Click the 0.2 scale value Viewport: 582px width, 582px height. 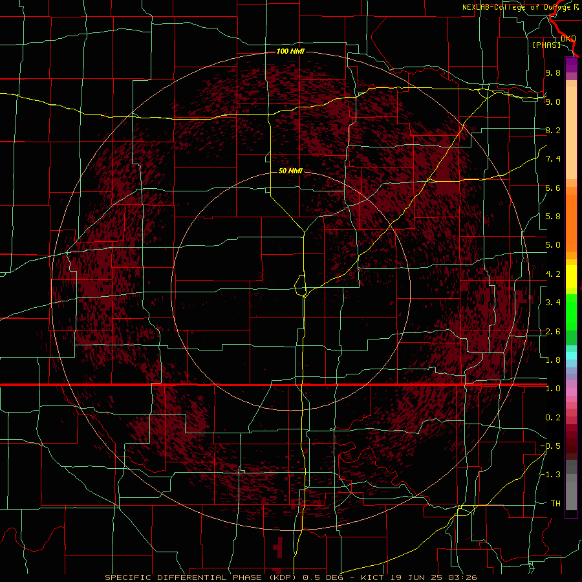pos(553,418)
